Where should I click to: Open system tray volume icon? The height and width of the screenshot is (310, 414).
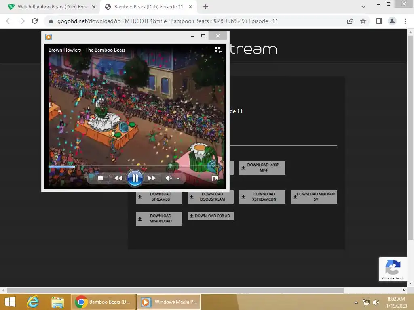pyautogui.click(x=376, y=302)
